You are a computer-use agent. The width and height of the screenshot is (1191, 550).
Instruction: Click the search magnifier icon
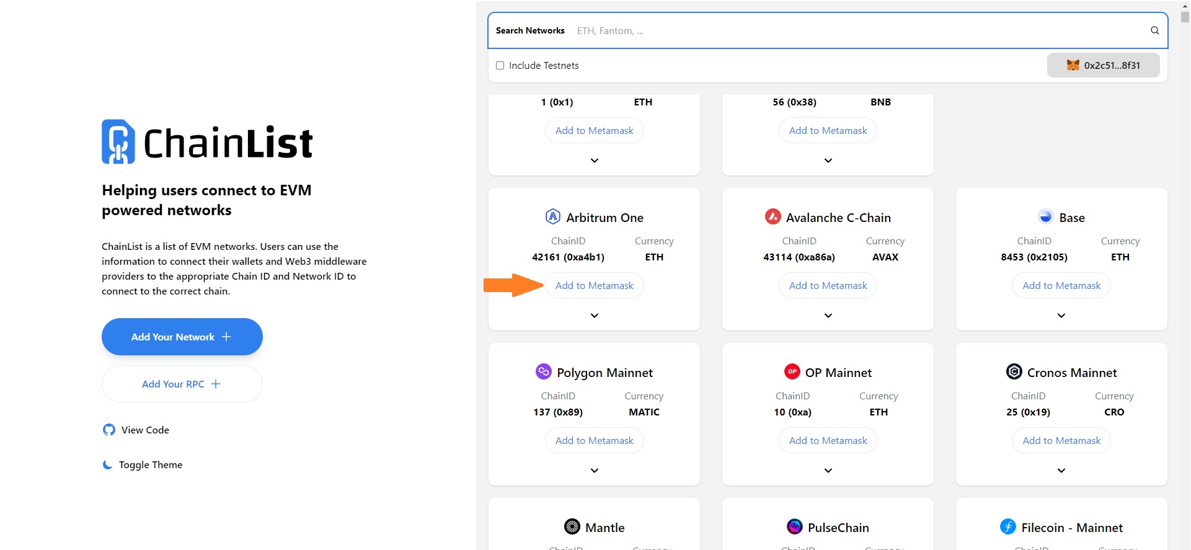click(x=1155, y=30)
